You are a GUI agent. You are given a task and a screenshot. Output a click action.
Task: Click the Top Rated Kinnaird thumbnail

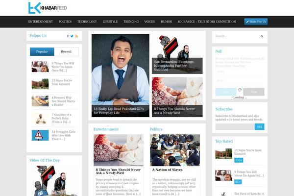pyautogui.click(x=224, y=154)
